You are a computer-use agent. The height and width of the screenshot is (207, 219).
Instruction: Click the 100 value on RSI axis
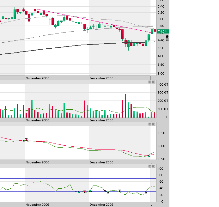tap(161, 168)
